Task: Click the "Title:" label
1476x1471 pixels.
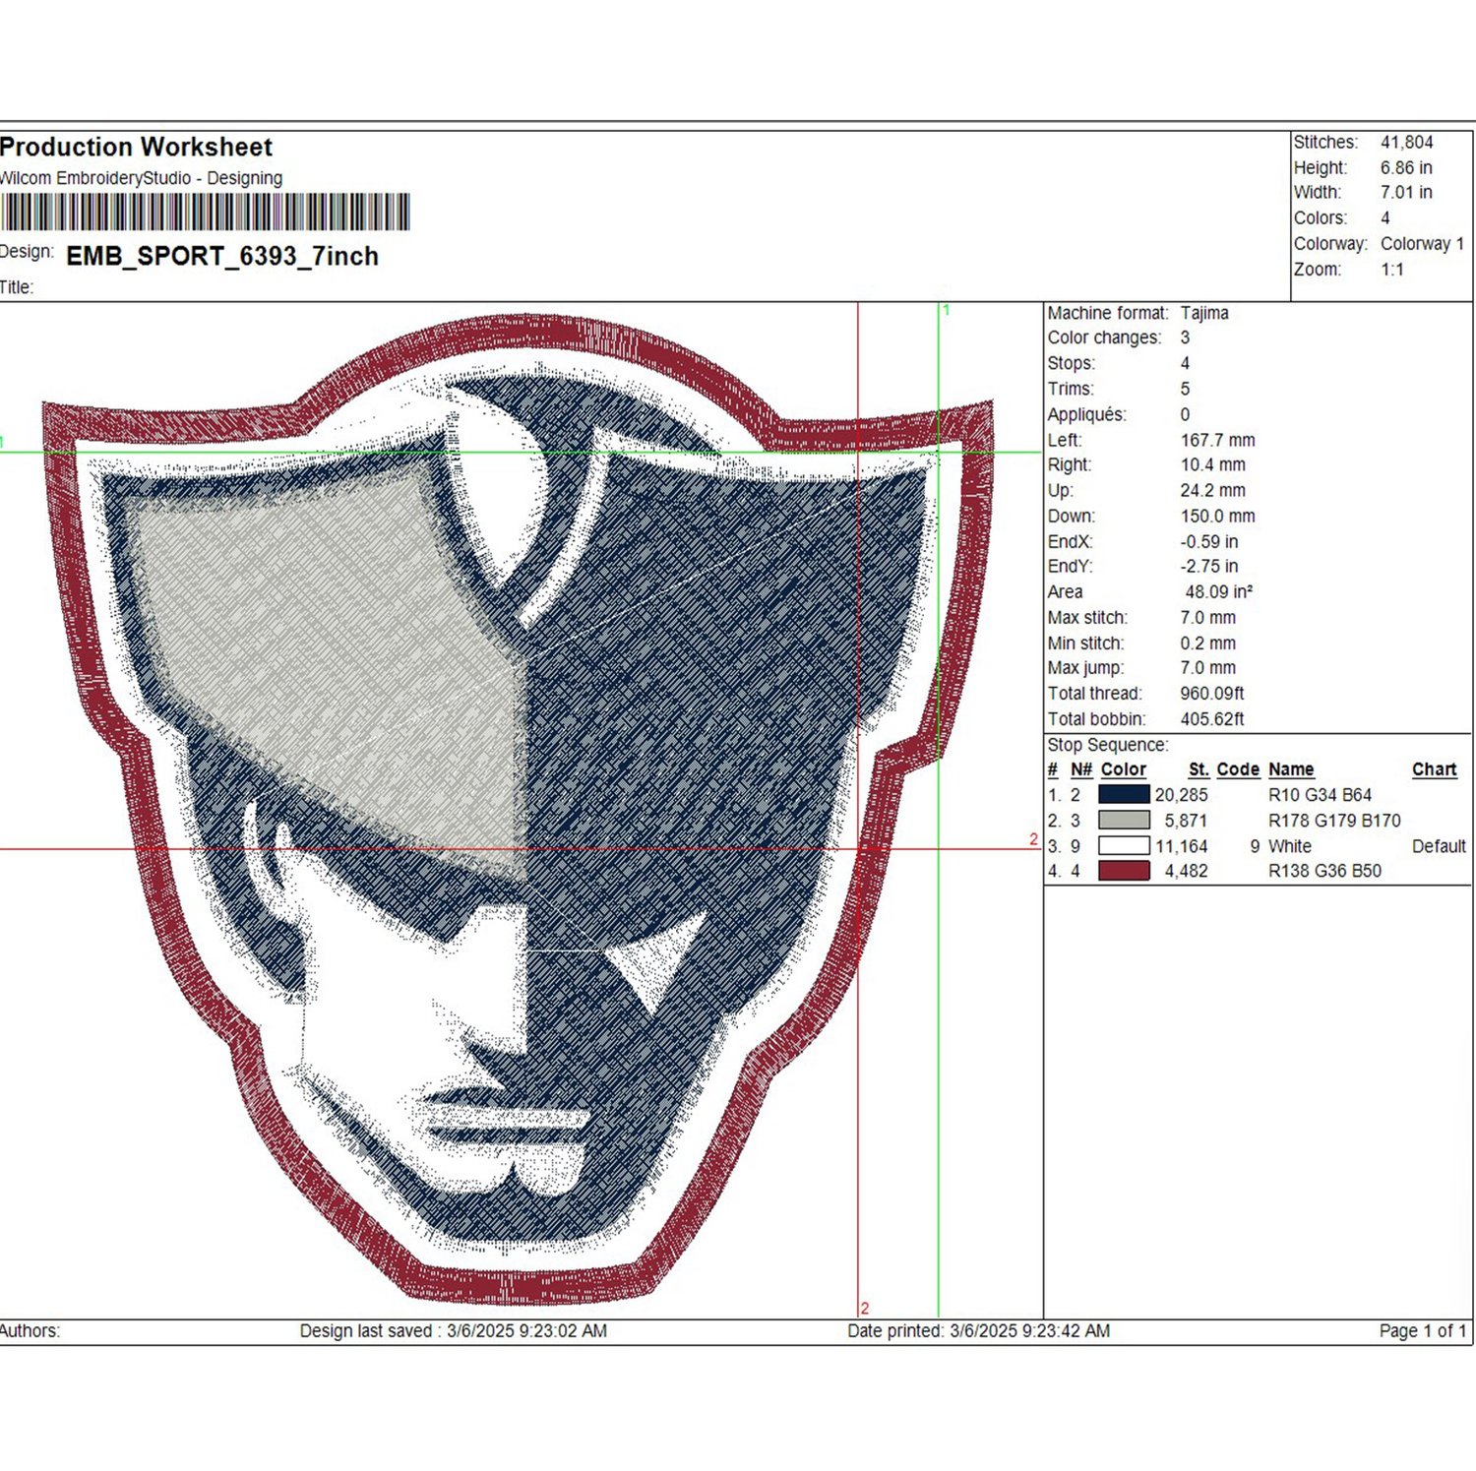Action: click(x=17, y=287)
